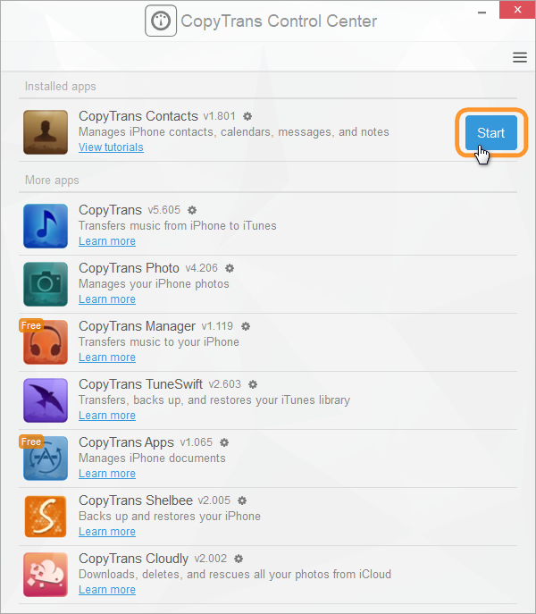
Task: Click the CopyTrans music note icon
Action: (46, 226)
